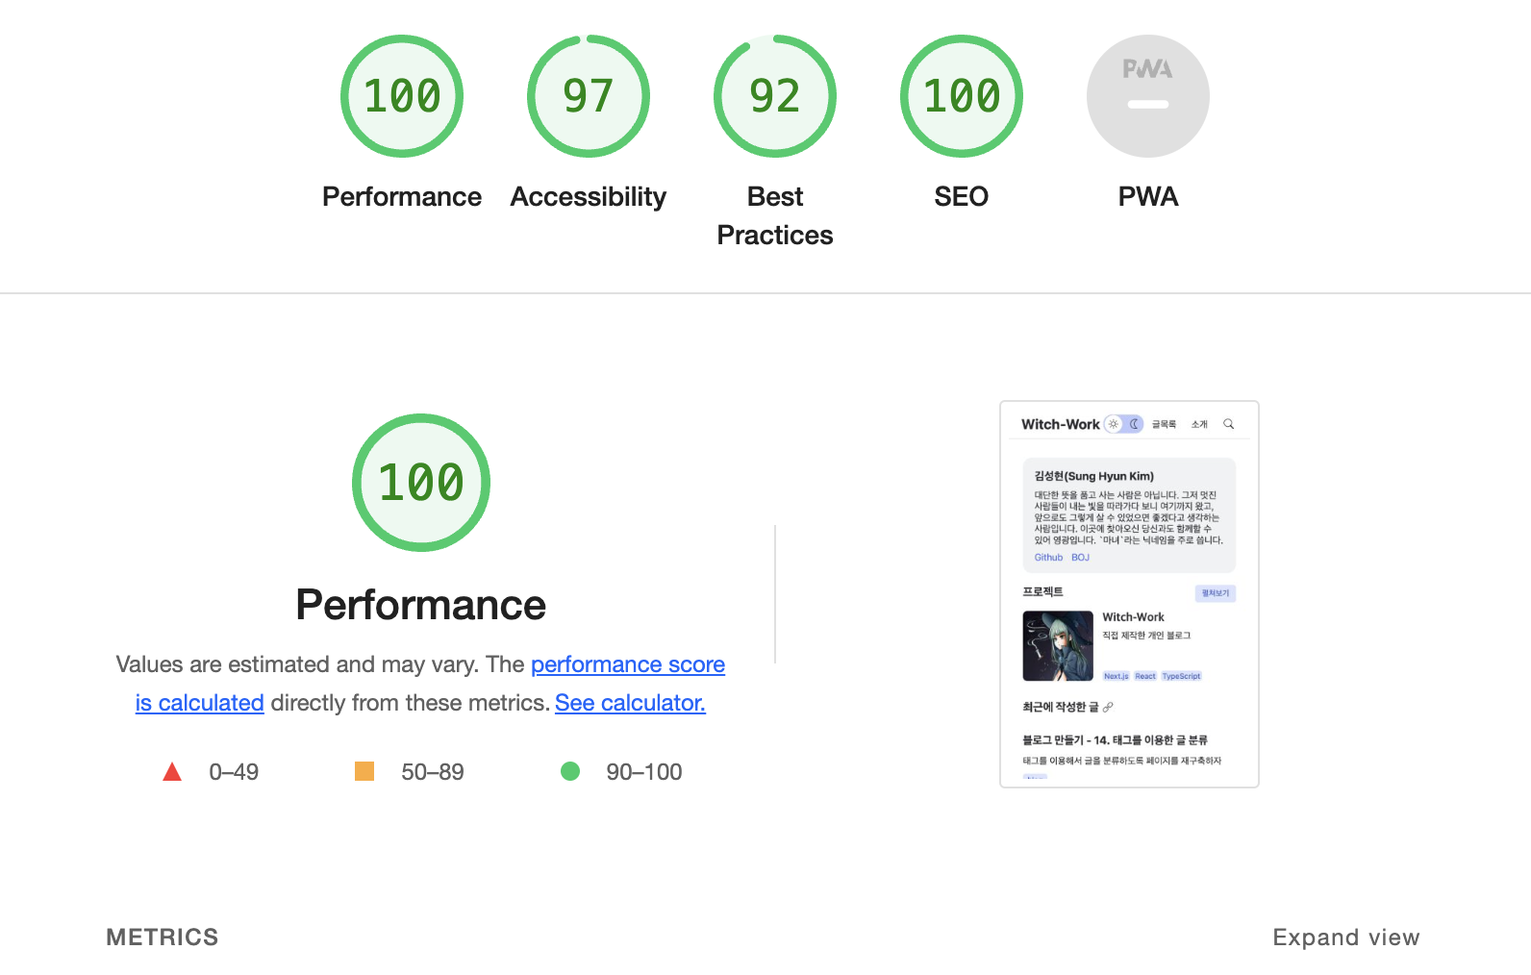Expand projects with the 펼쳐보기 button
The height and width of the screenshot is (975, 1531).
(x=1216, y=593)
